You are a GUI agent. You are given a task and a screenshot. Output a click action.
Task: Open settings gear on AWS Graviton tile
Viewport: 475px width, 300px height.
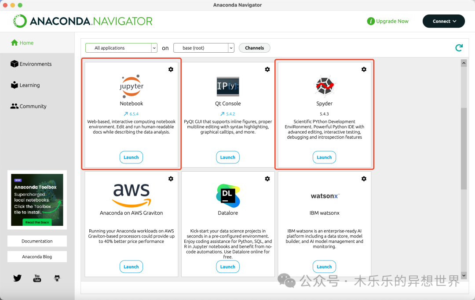tap(171, 179)
